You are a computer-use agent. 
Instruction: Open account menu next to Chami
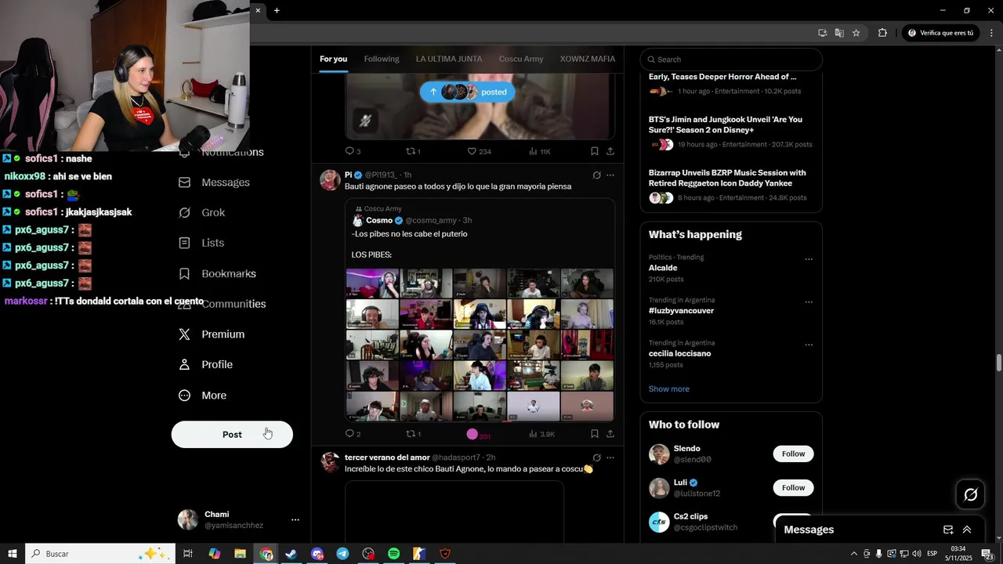coord(295,519)
